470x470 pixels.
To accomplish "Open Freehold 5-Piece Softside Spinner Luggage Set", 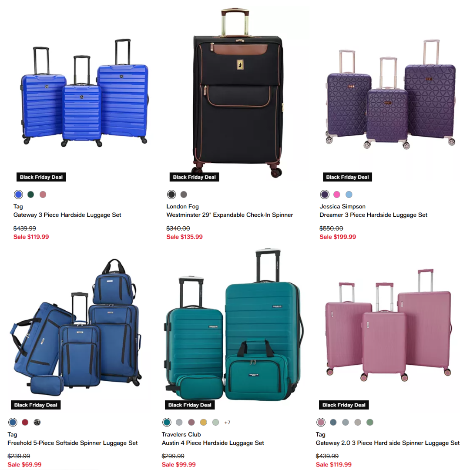I will [x=73, y=443].
